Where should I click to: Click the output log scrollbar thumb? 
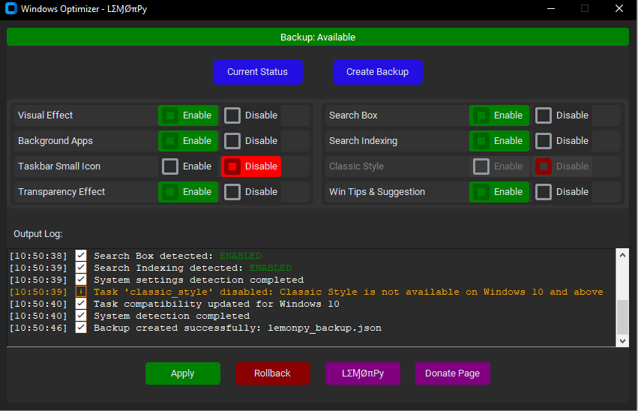[x=622, y=316]
